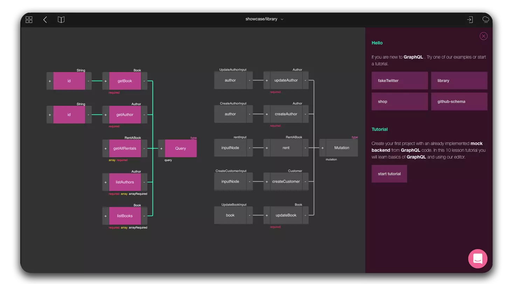Close the Hello panel

coord(484,36)
